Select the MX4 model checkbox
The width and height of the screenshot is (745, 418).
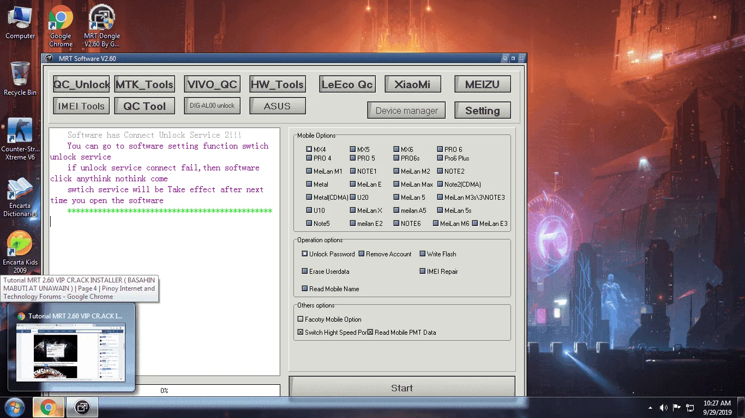point(309,149)
